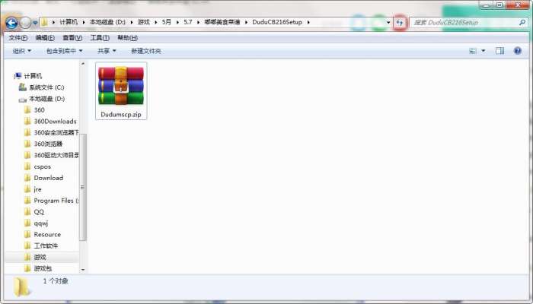Viewport: 533px width, 304px height.
Task: Click 嘟嘟美食菜谱 breadcrumb in address path
Action: tap(222, 22)
